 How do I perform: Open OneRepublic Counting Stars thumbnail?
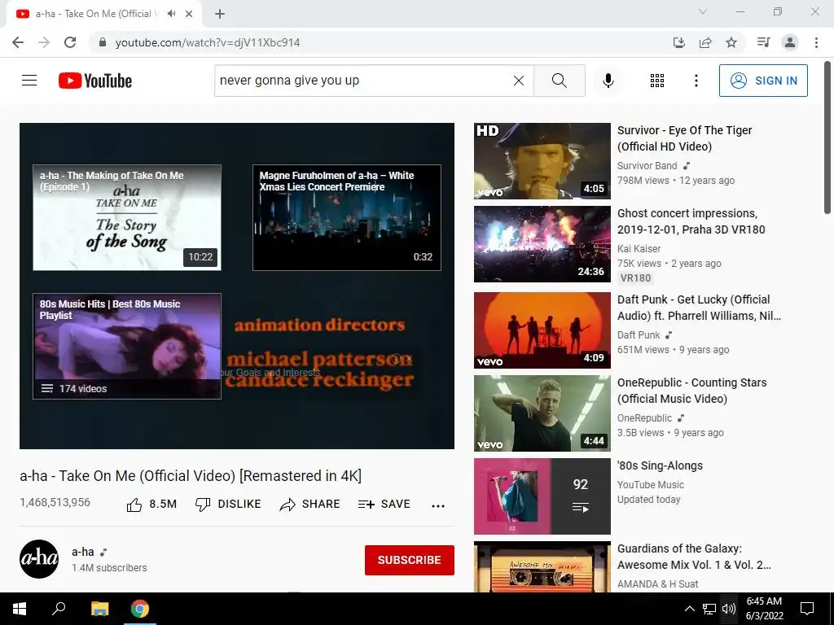click(x=542, y=413)
